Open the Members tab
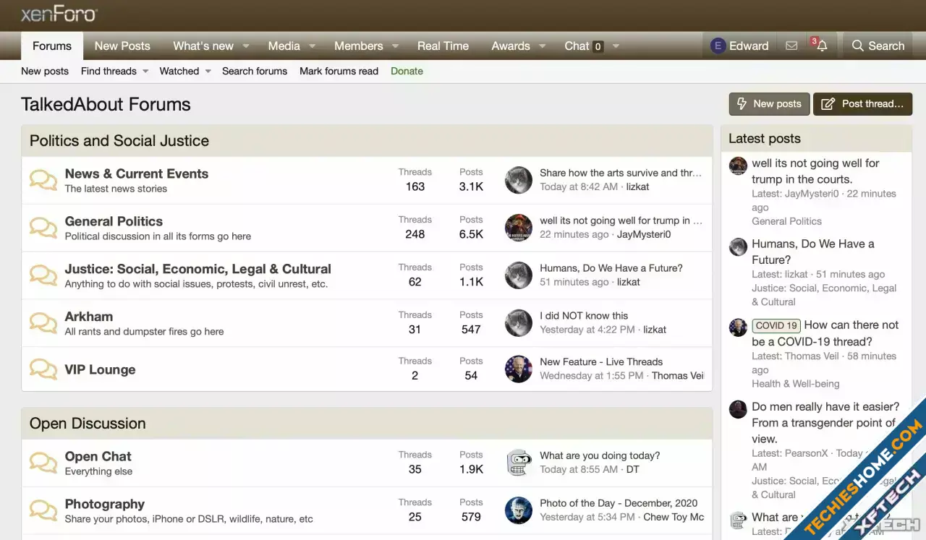 358,46
